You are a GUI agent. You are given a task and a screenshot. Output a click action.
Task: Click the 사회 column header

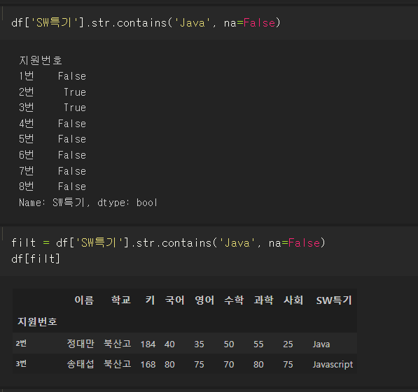click(293, 300)
